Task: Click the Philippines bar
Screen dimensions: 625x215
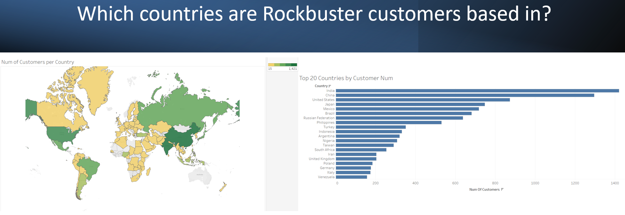Action: pyautogui.click(x=389, y=123)
